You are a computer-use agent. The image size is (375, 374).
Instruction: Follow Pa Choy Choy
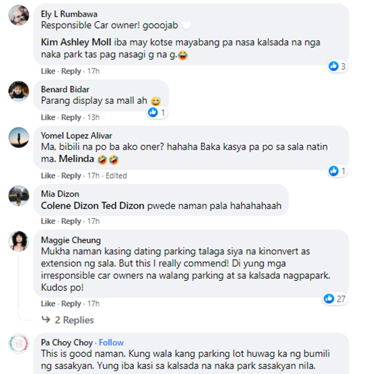(111, 343)
